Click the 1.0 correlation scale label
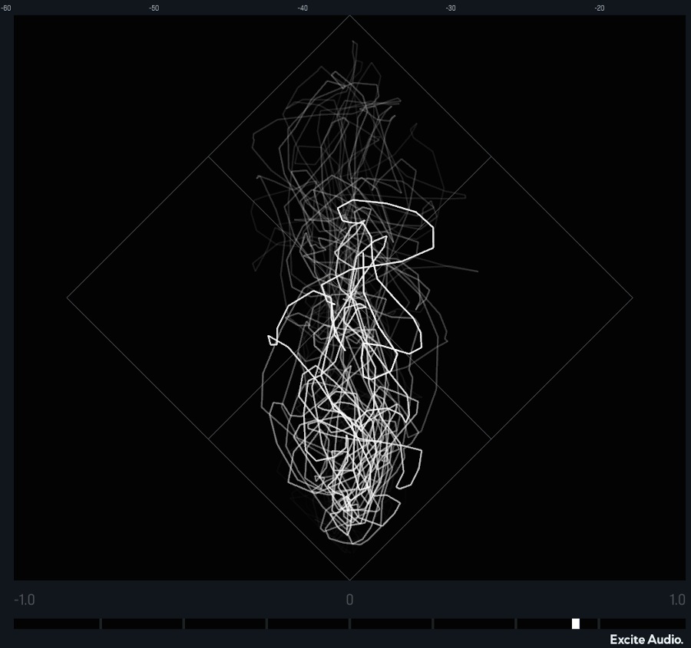The image size is (691, 648). pos(676,600)
